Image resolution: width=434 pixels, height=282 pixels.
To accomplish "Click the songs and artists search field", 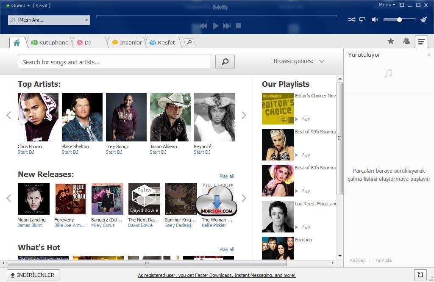I will tap(114, 62).
